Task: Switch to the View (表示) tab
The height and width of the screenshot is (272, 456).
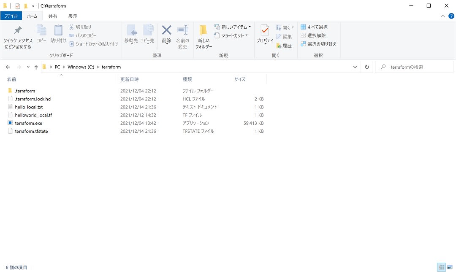Action: click(x=73, y=16)
